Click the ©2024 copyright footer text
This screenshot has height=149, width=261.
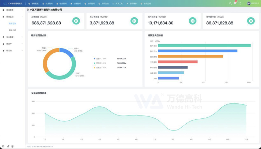40,146
